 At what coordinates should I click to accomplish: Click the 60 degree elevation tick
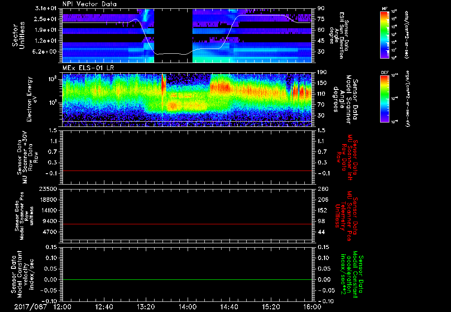[321, 30]
